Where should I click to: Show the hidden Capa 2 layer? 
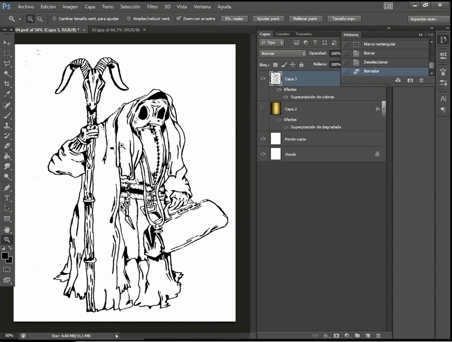tap(263, 109)
